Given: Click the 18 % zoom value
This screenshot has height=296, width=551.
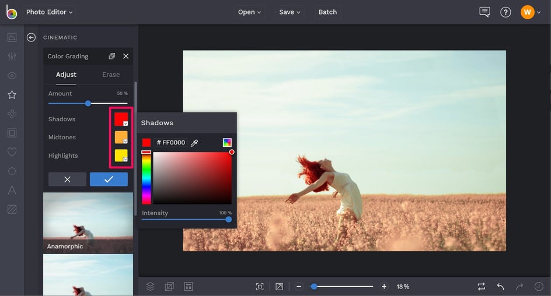Looking at the screenshot, I should click(x=403, y=287).
